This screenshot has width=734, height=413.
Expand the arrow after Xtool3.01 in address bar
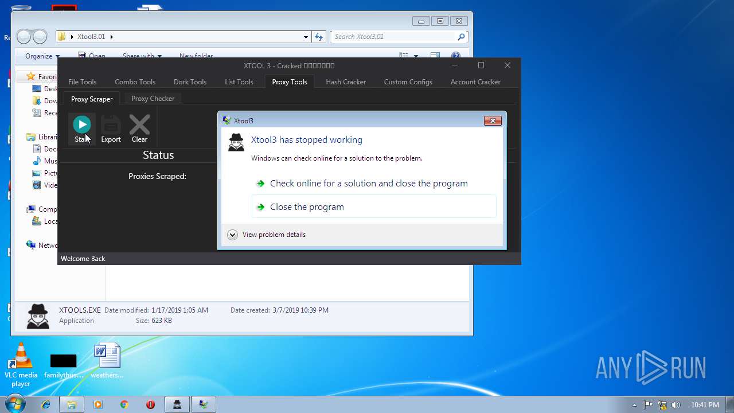[111, 37]
